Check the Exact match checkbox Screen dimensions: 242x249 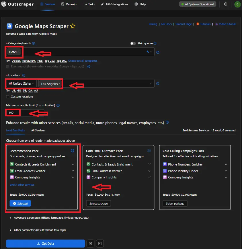(x=8, y=67)
